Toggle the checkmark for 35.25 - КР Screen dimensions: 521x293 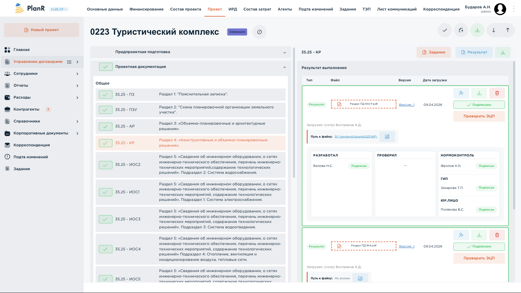click(106, 143)
